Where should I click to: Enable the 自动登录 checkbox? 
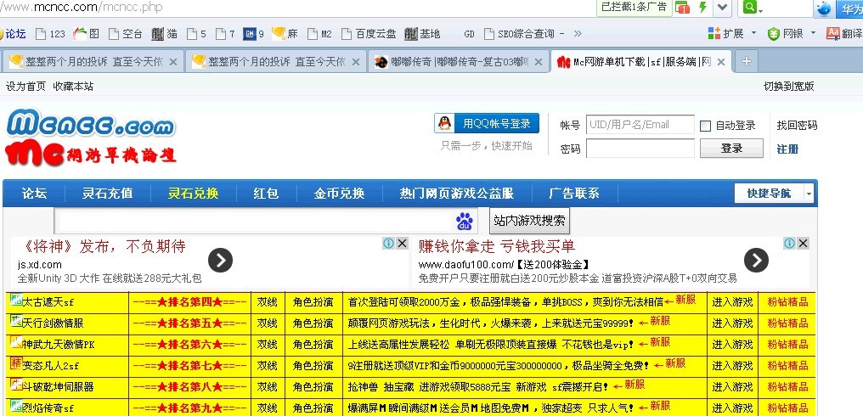tap(705, 126)
